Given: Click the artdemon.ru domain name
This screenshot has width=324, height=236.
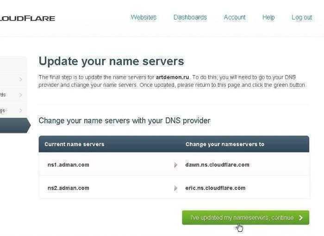Looking at the screenshot, I should (x=172, y=77).
